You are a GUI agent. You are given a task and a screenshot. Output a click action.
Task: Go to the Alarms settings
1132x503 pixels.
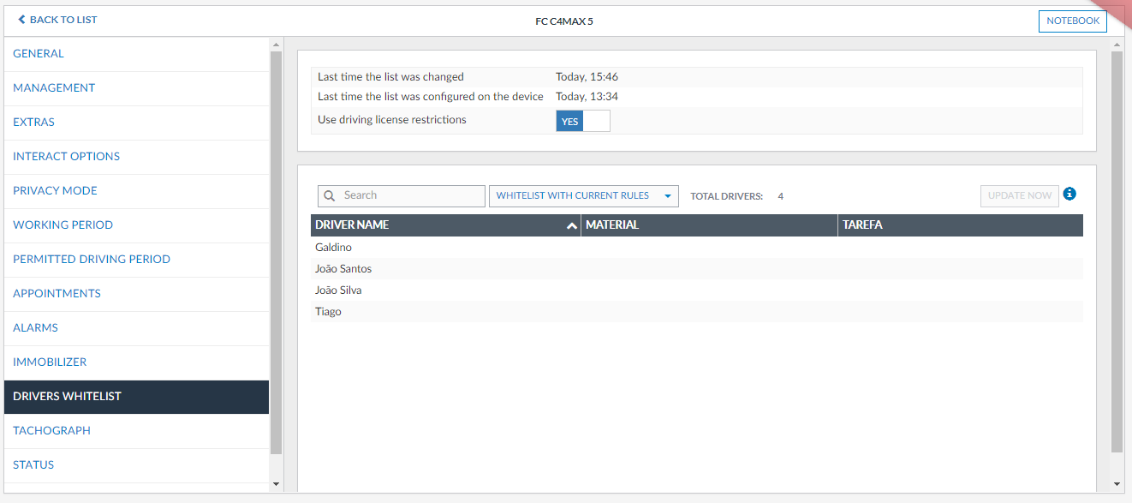click(35, 327)
